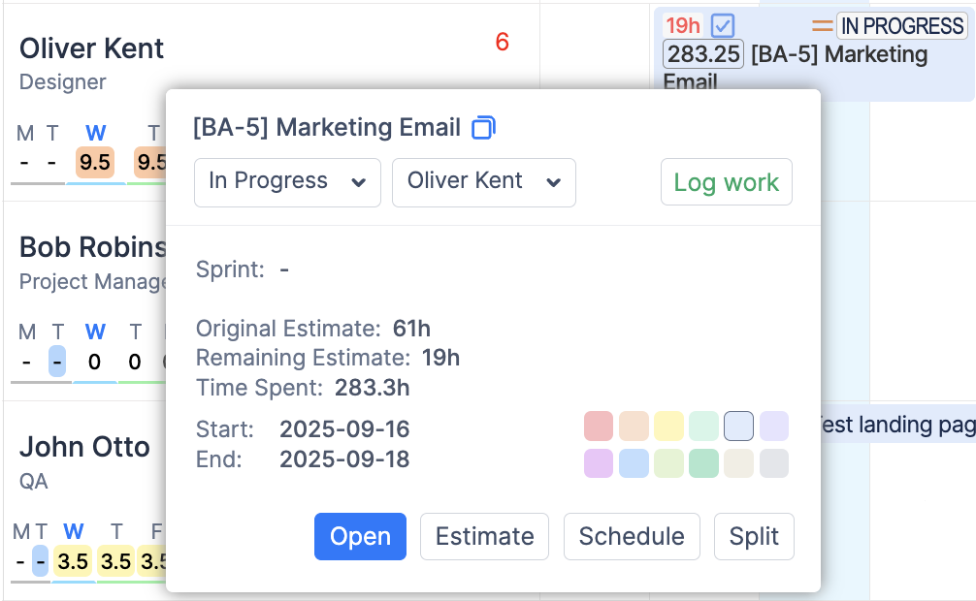Click the task type checkbox icon on the card
Viewport: 976px width, 601px height.
pos(723,26)
